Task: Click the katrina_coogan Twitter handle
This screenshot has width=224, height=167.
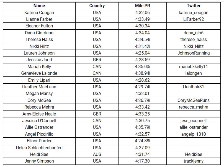Action: [x=194, y=12]
